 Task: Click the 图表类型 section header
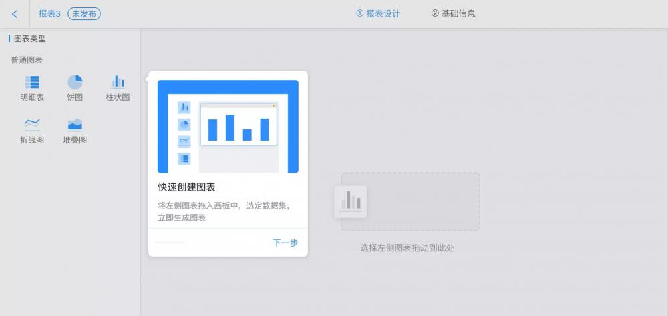(x=30, y=39)
